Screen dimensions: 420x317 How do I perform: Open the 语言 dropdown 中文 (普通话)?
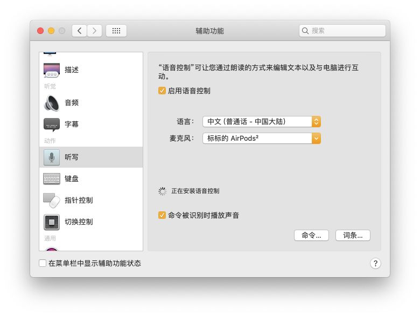pyautogui.click(x=262, y=122)
